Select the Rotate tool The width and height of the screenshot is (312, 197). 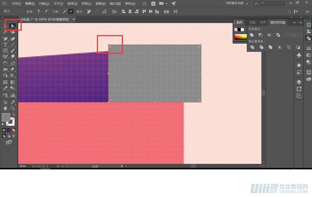click(5, 63)
